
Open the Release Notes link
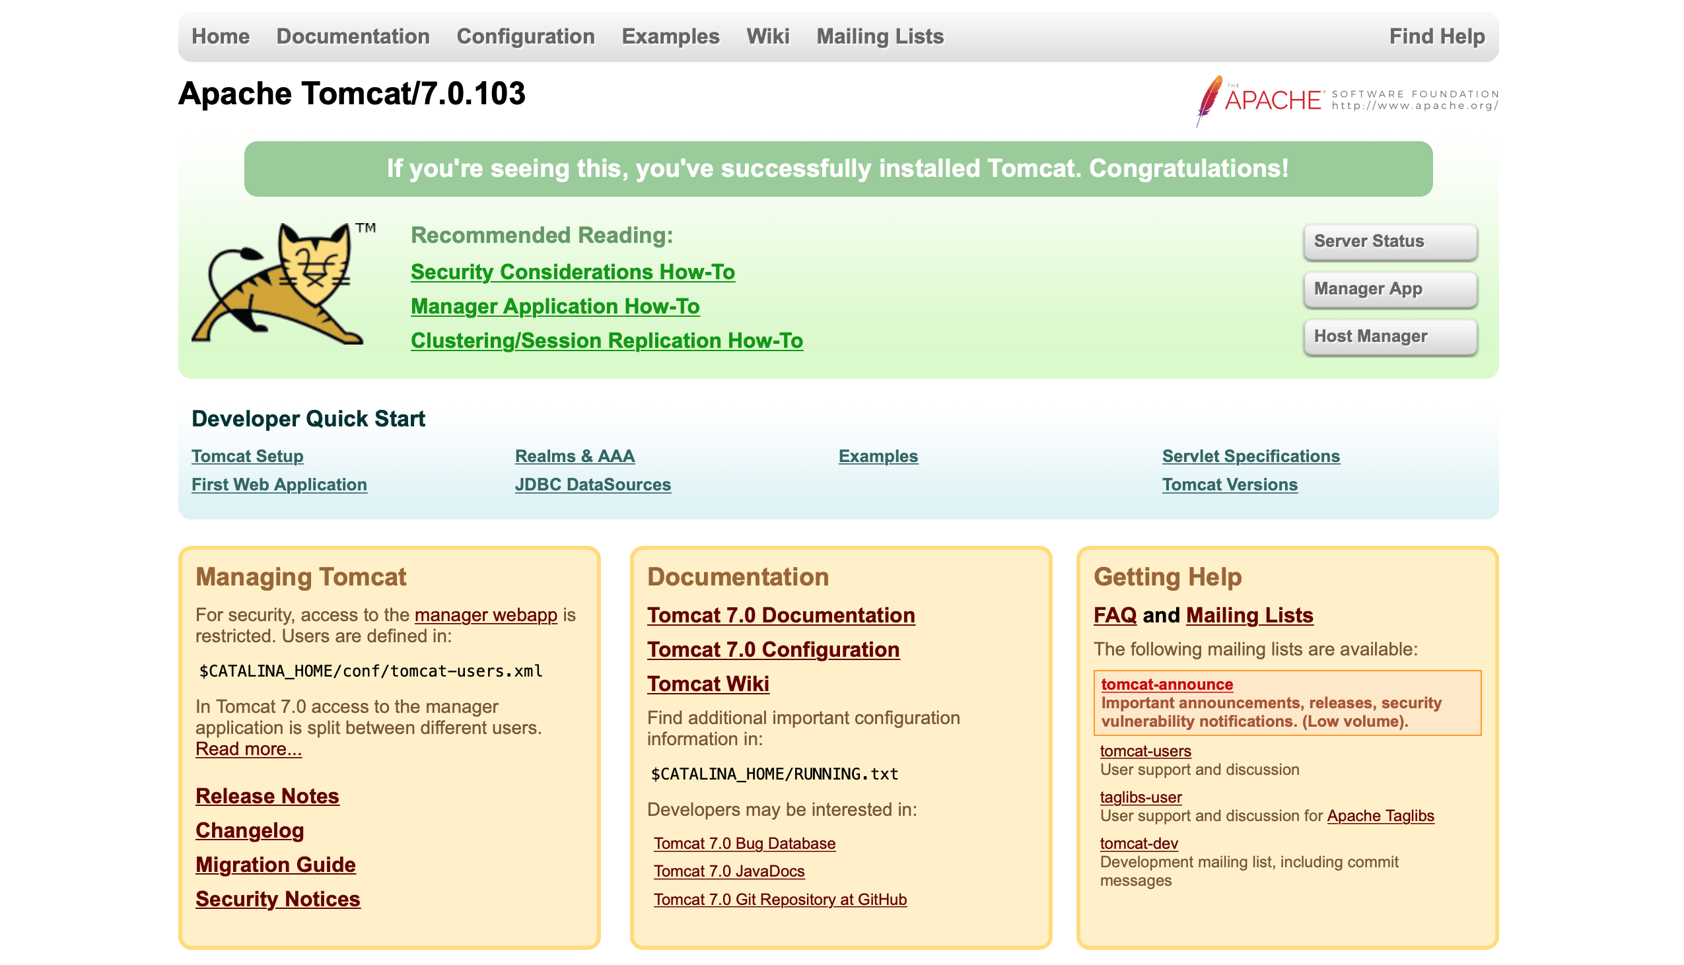pos(267,796)
